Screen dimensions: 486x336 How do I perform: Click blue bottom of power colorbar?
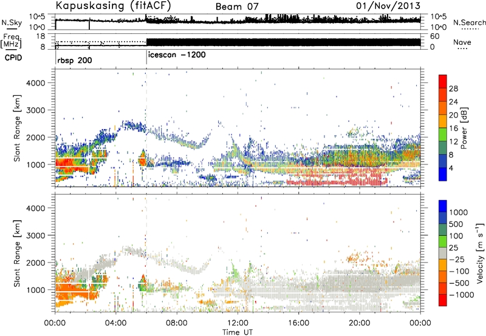tap(443, 174)
